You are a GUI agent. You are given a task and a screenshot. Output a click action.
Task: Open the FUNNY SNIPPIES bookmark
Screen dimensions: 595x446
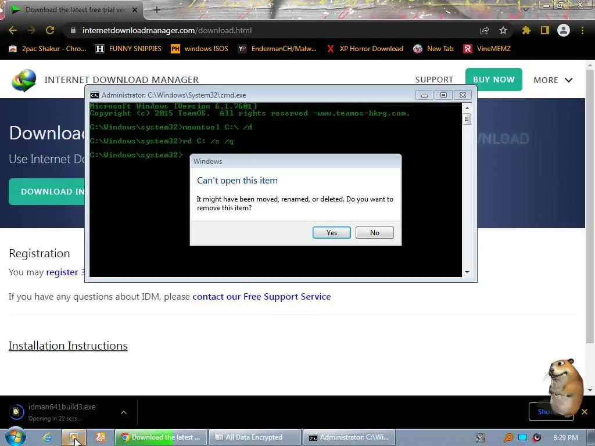coord(128,49)
